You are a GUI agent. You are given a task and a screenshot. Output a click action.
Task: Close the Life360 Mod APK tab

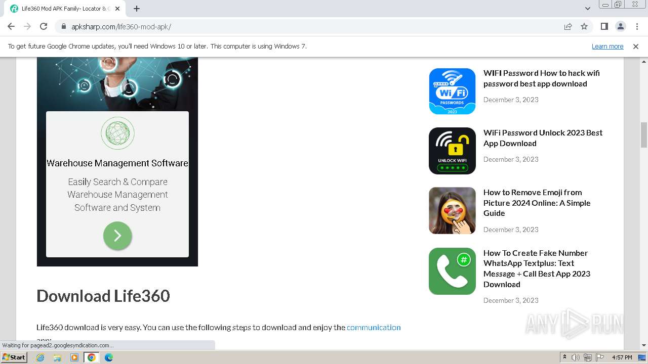117,9
